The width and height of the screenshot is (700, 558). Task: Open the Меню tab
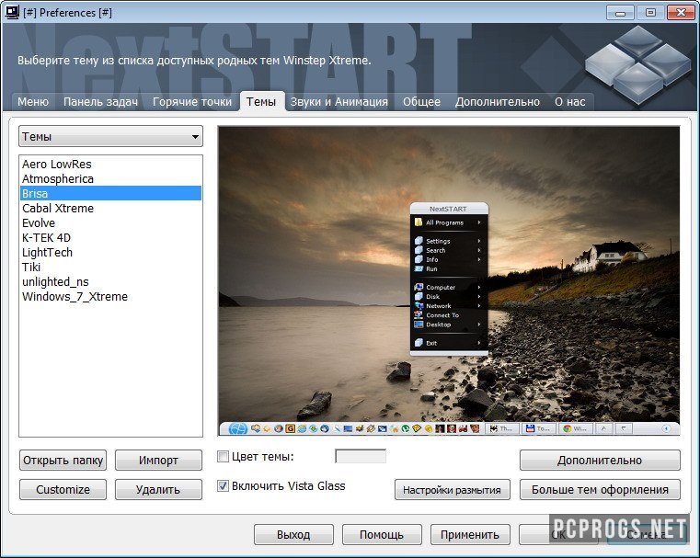pyautogui.click(x=33, y=102)
